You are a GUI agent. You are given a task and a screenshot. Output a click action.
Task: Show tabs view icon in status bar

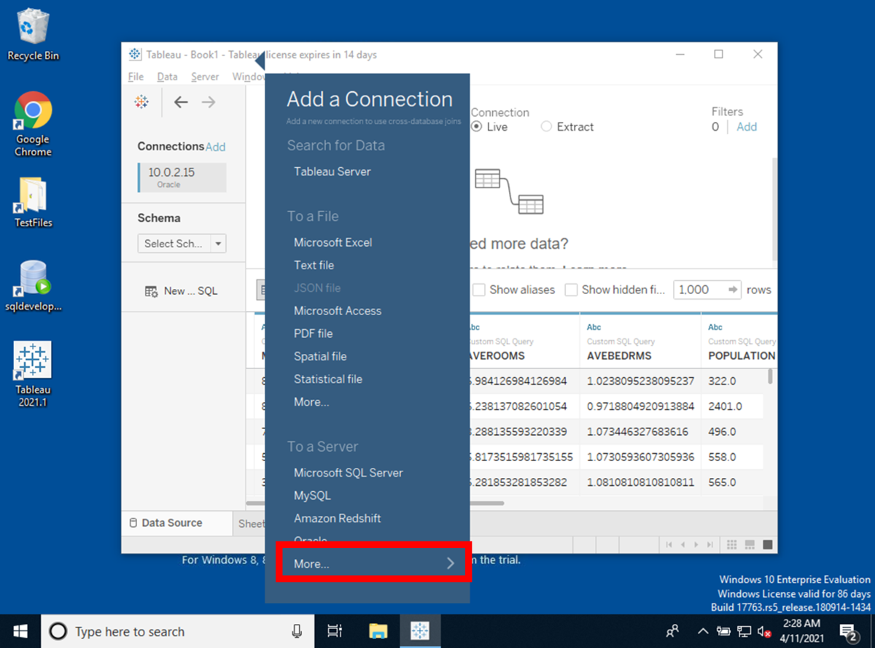[x=767, y=545]
